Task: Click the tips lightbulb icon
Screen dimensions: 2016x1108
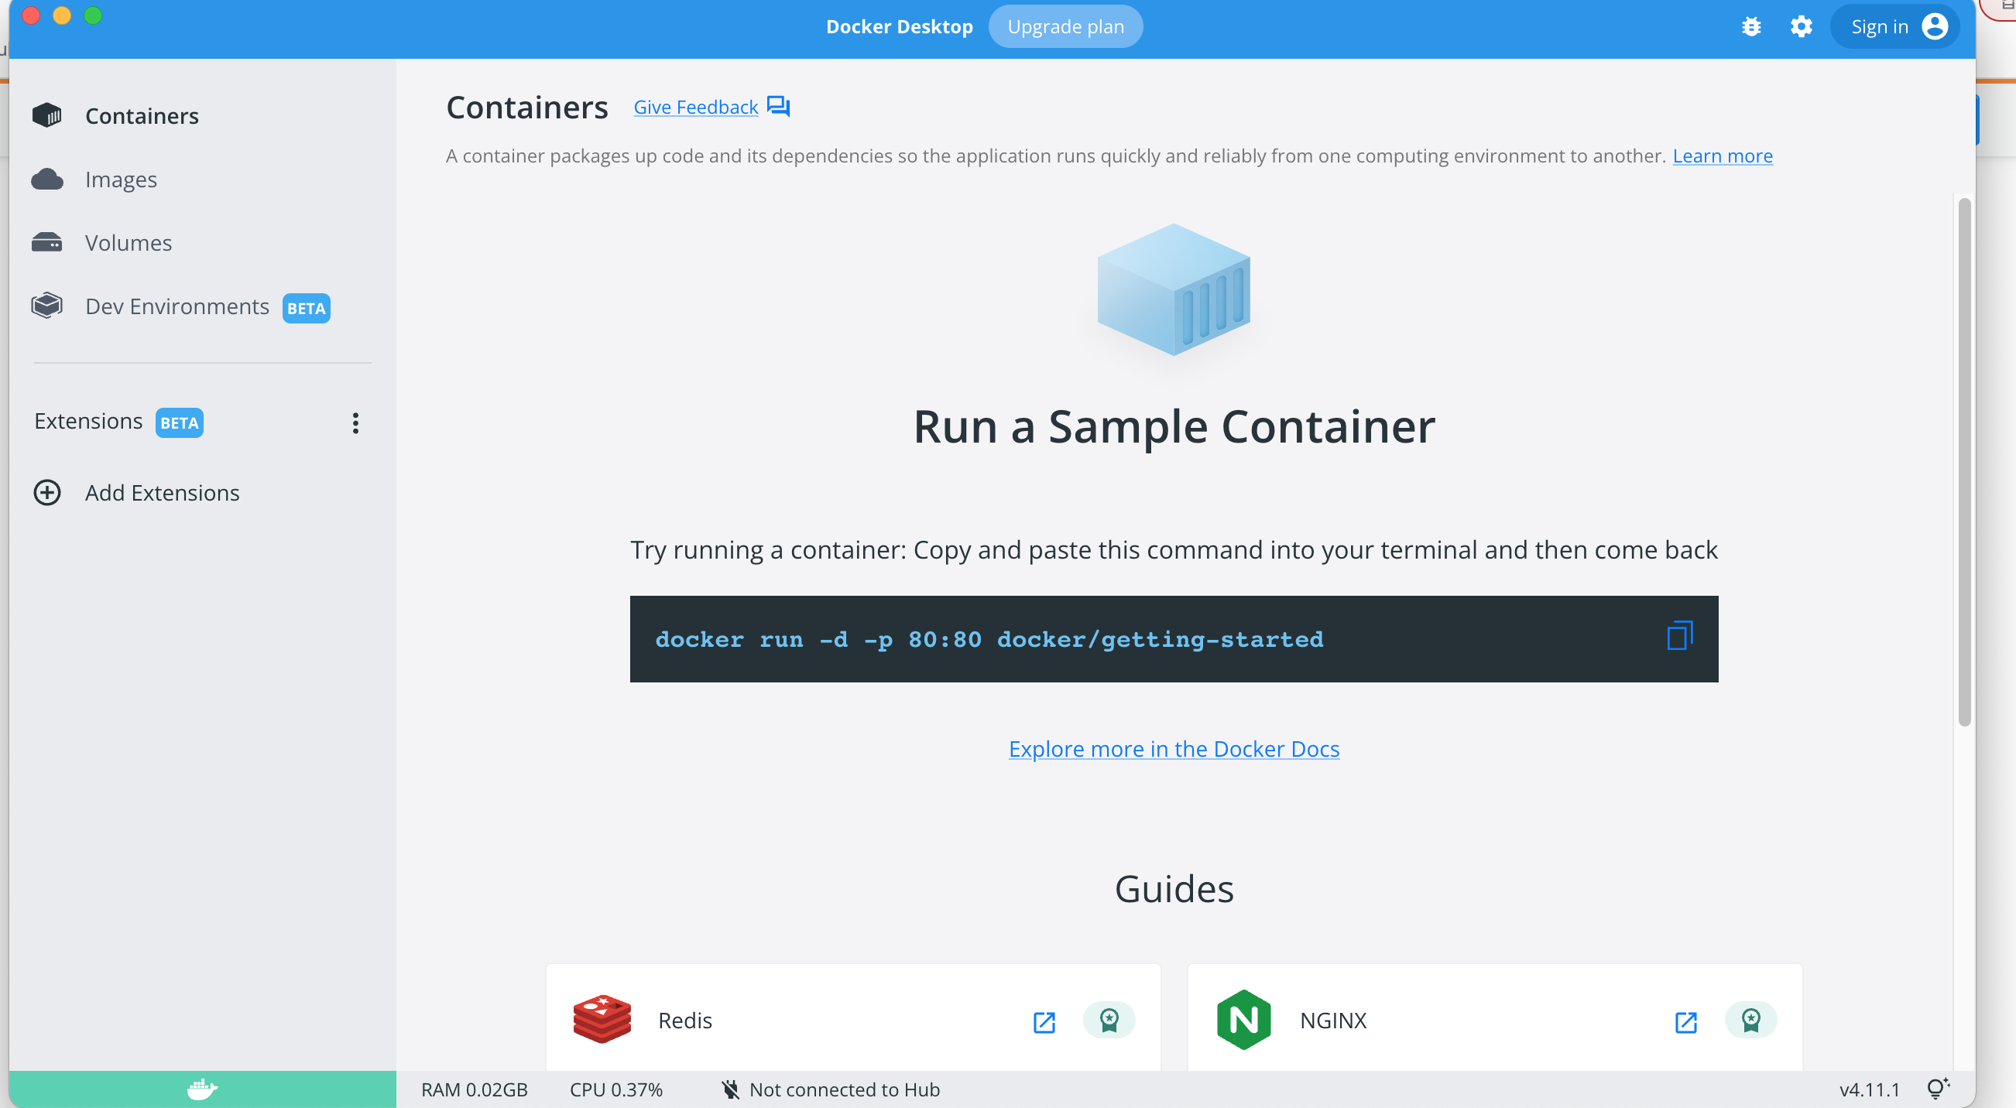Action: [x=1937, y=1089]
